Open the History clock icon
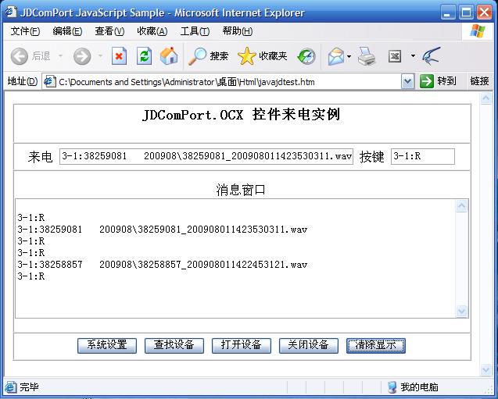 click(x=306, y=56)
